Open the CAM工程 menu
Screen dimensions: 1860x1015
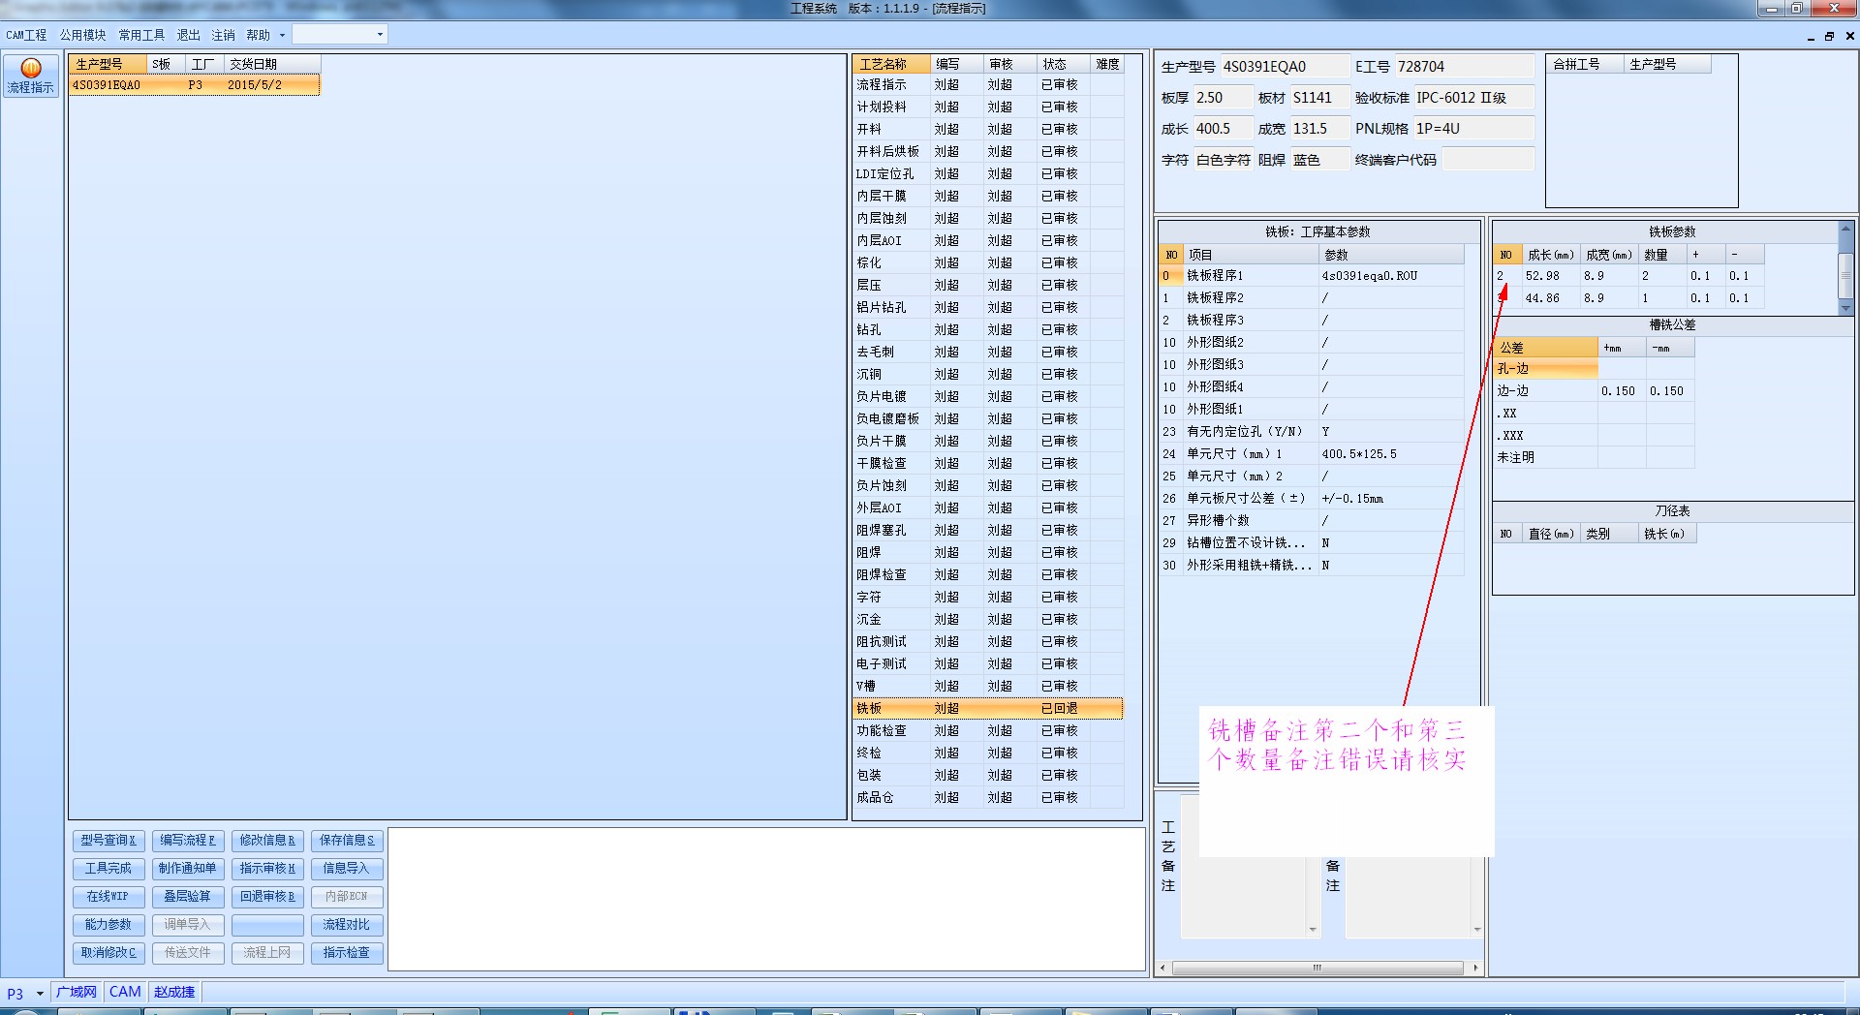pos(26,35)
